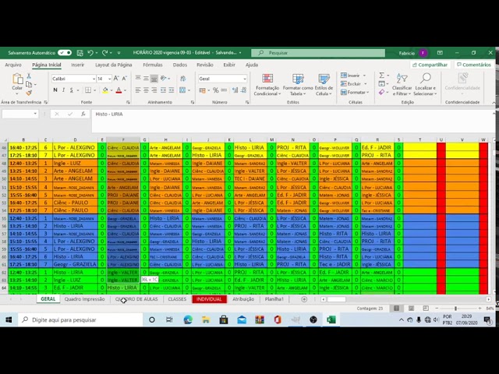
Task: Toggle underline (S) formatting
Action: pos(72,90)
